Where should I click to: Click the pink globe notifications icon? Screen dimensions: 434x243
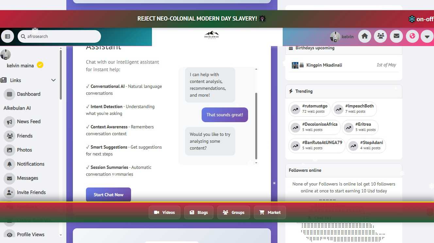click(412, 36)
